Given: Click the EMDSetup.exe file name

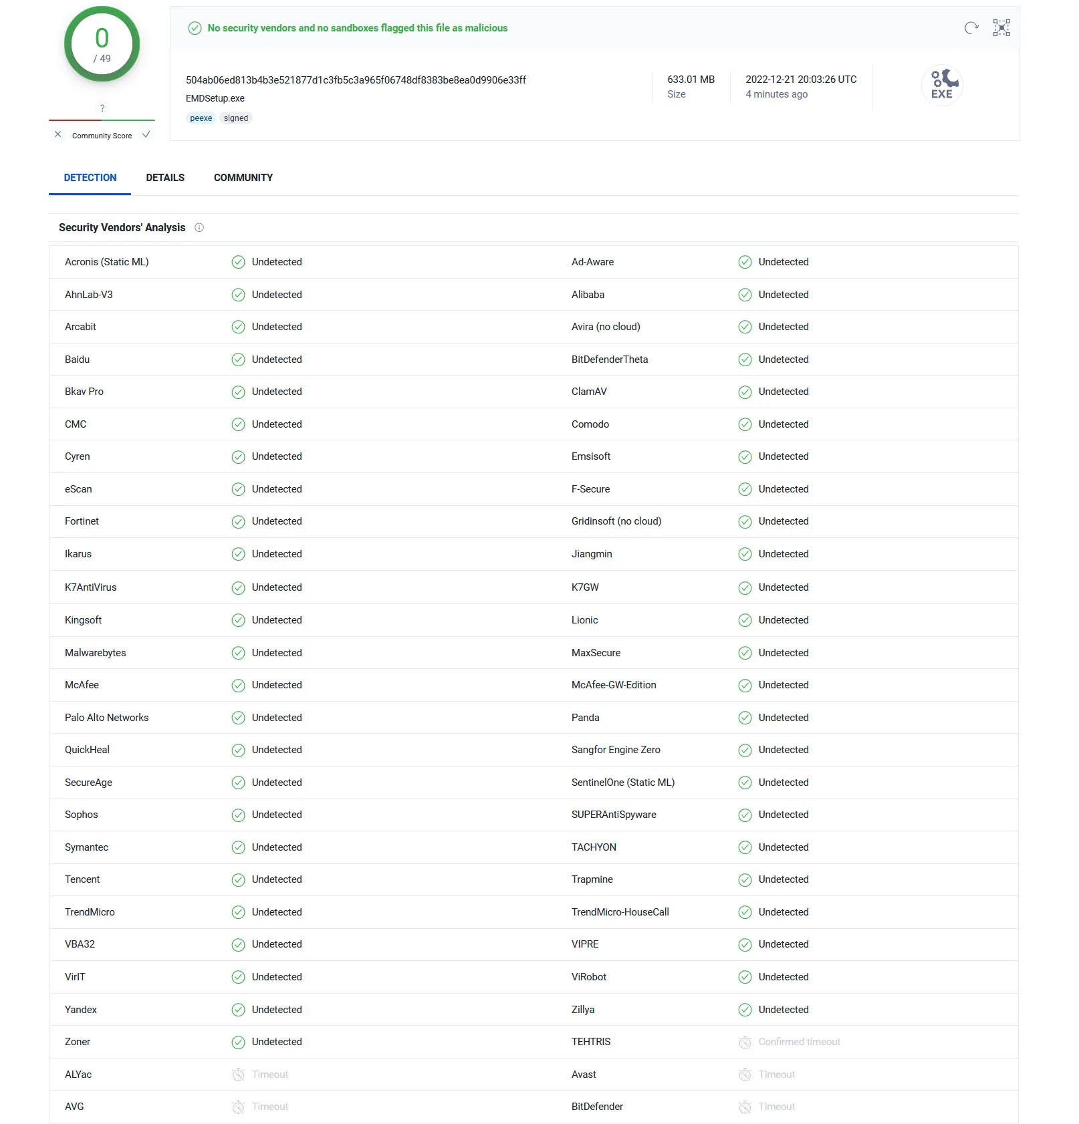Looking at the screenshot, I should point(215,98).
